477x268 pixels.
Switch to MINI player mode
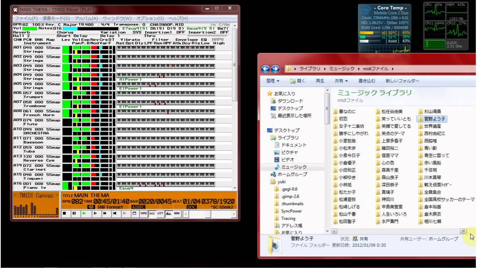pyautogui.click(x=177, y=213)
